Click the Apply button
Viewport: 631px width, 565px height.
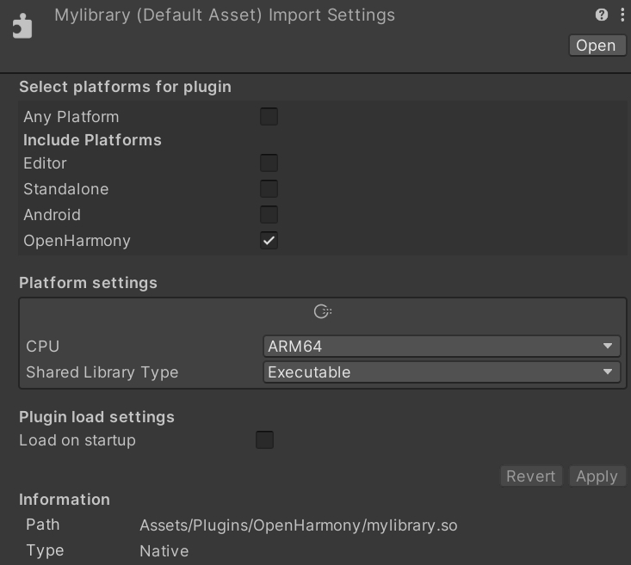click(x=597, y=476)
